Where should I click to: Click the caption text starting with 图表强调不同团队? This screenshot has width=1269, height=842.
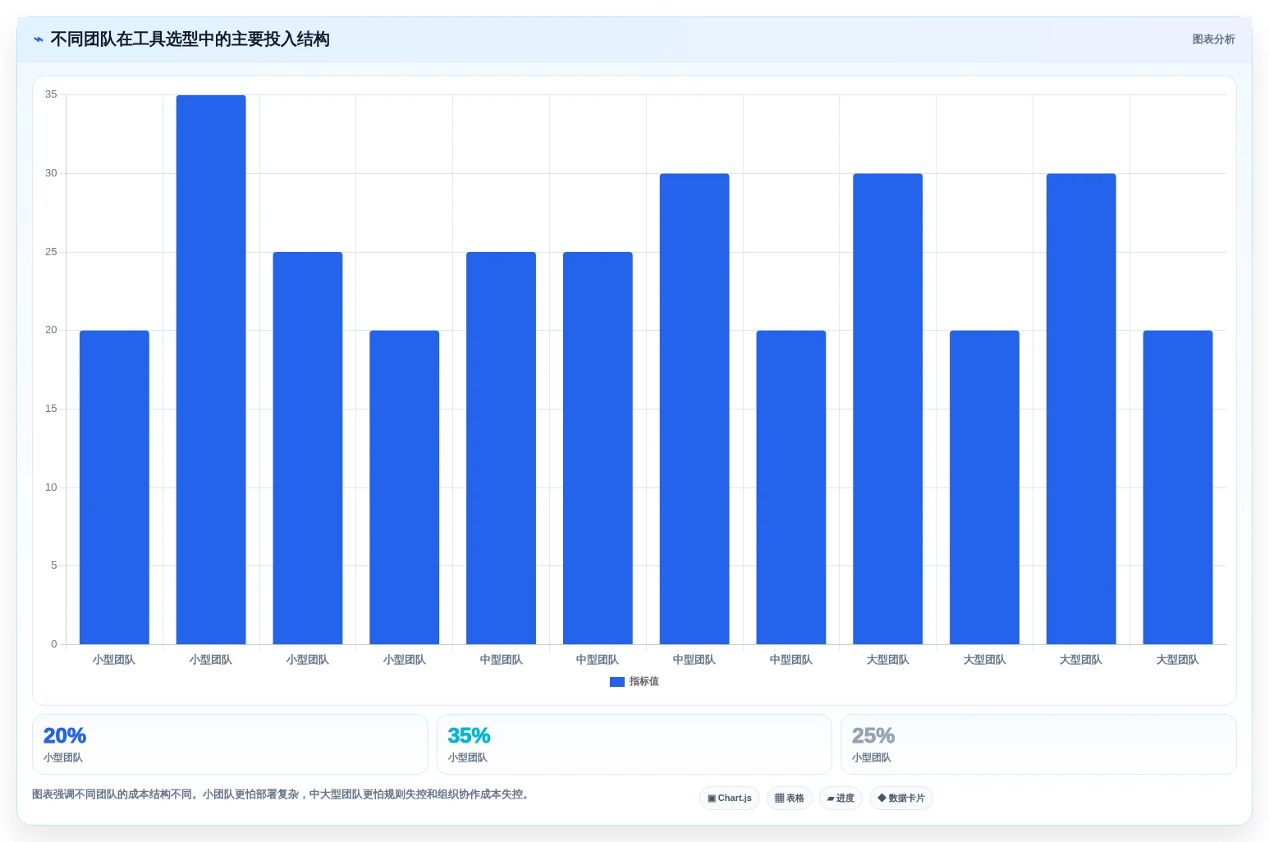[x=282, y=794]
